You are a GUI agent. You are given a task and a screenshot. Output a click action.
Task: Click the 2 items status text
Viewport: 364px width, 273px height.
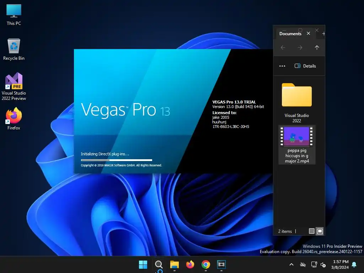285,231
